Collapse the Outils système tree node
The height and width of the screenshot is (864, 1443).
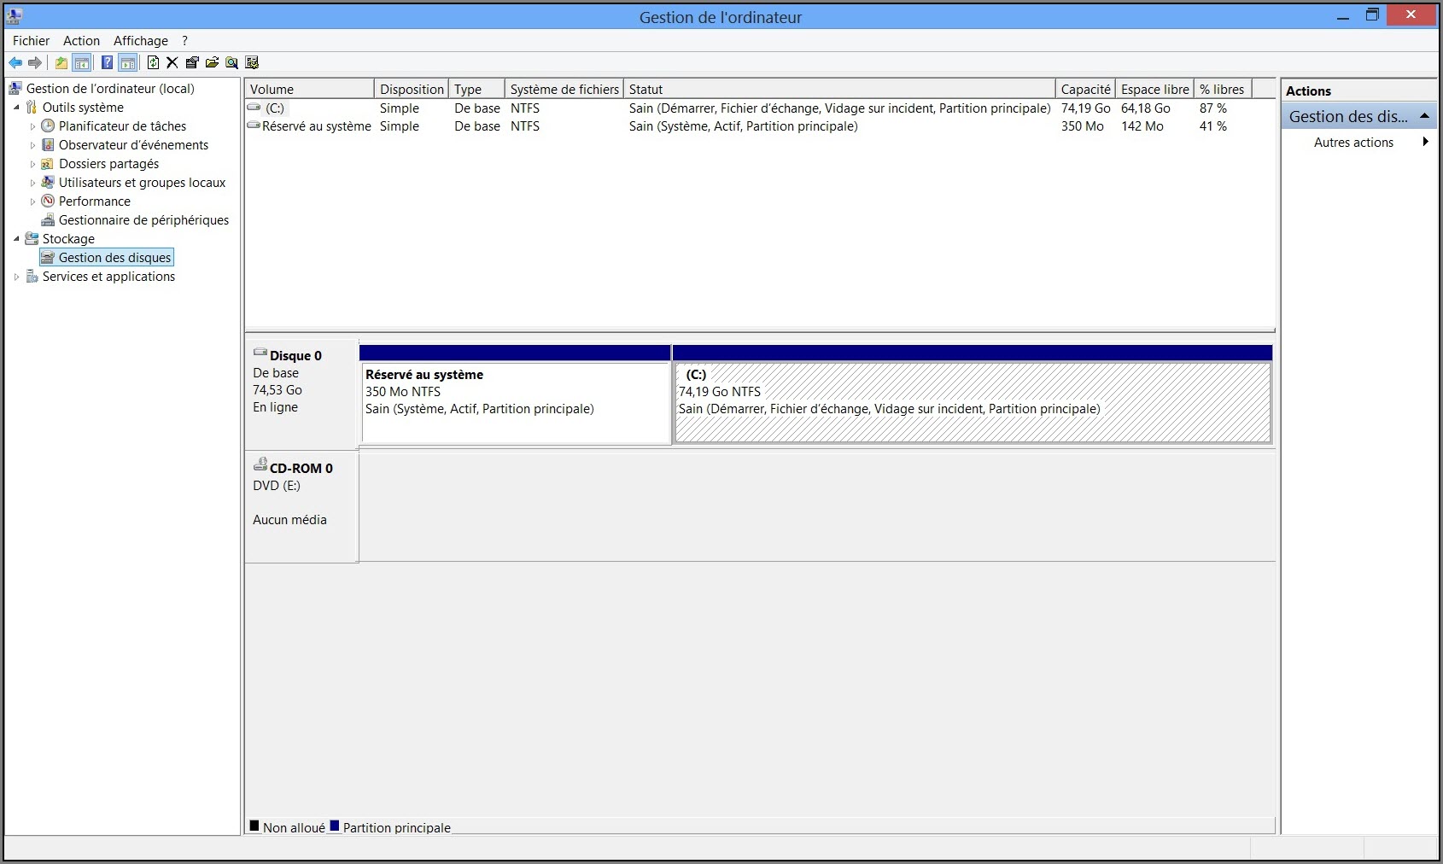16,108
